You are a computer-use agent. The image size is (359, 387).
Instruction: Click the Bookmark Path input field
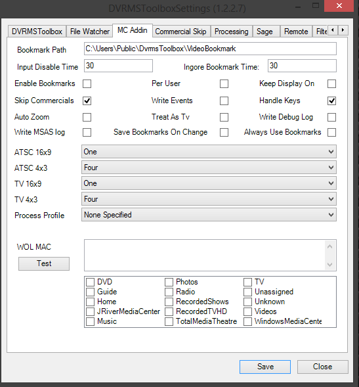(210, 49)
